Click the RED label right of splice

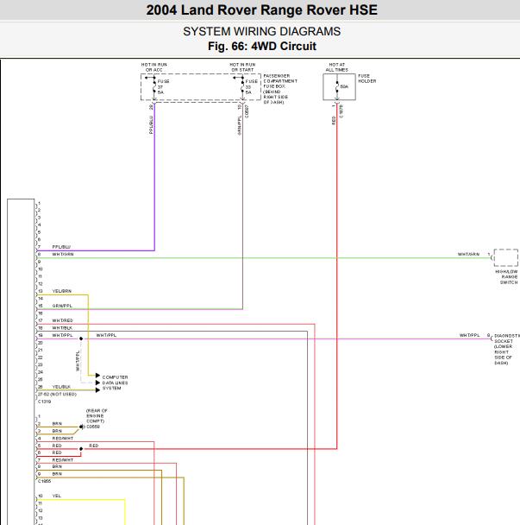tap(94, 446)
